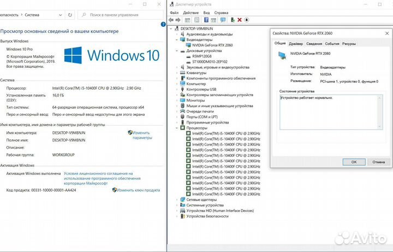The width and height of the screenshot is (393, 252).
Task: Expand Звуковые, игровые и видеоустройства
Action: (x=177, y=67)
